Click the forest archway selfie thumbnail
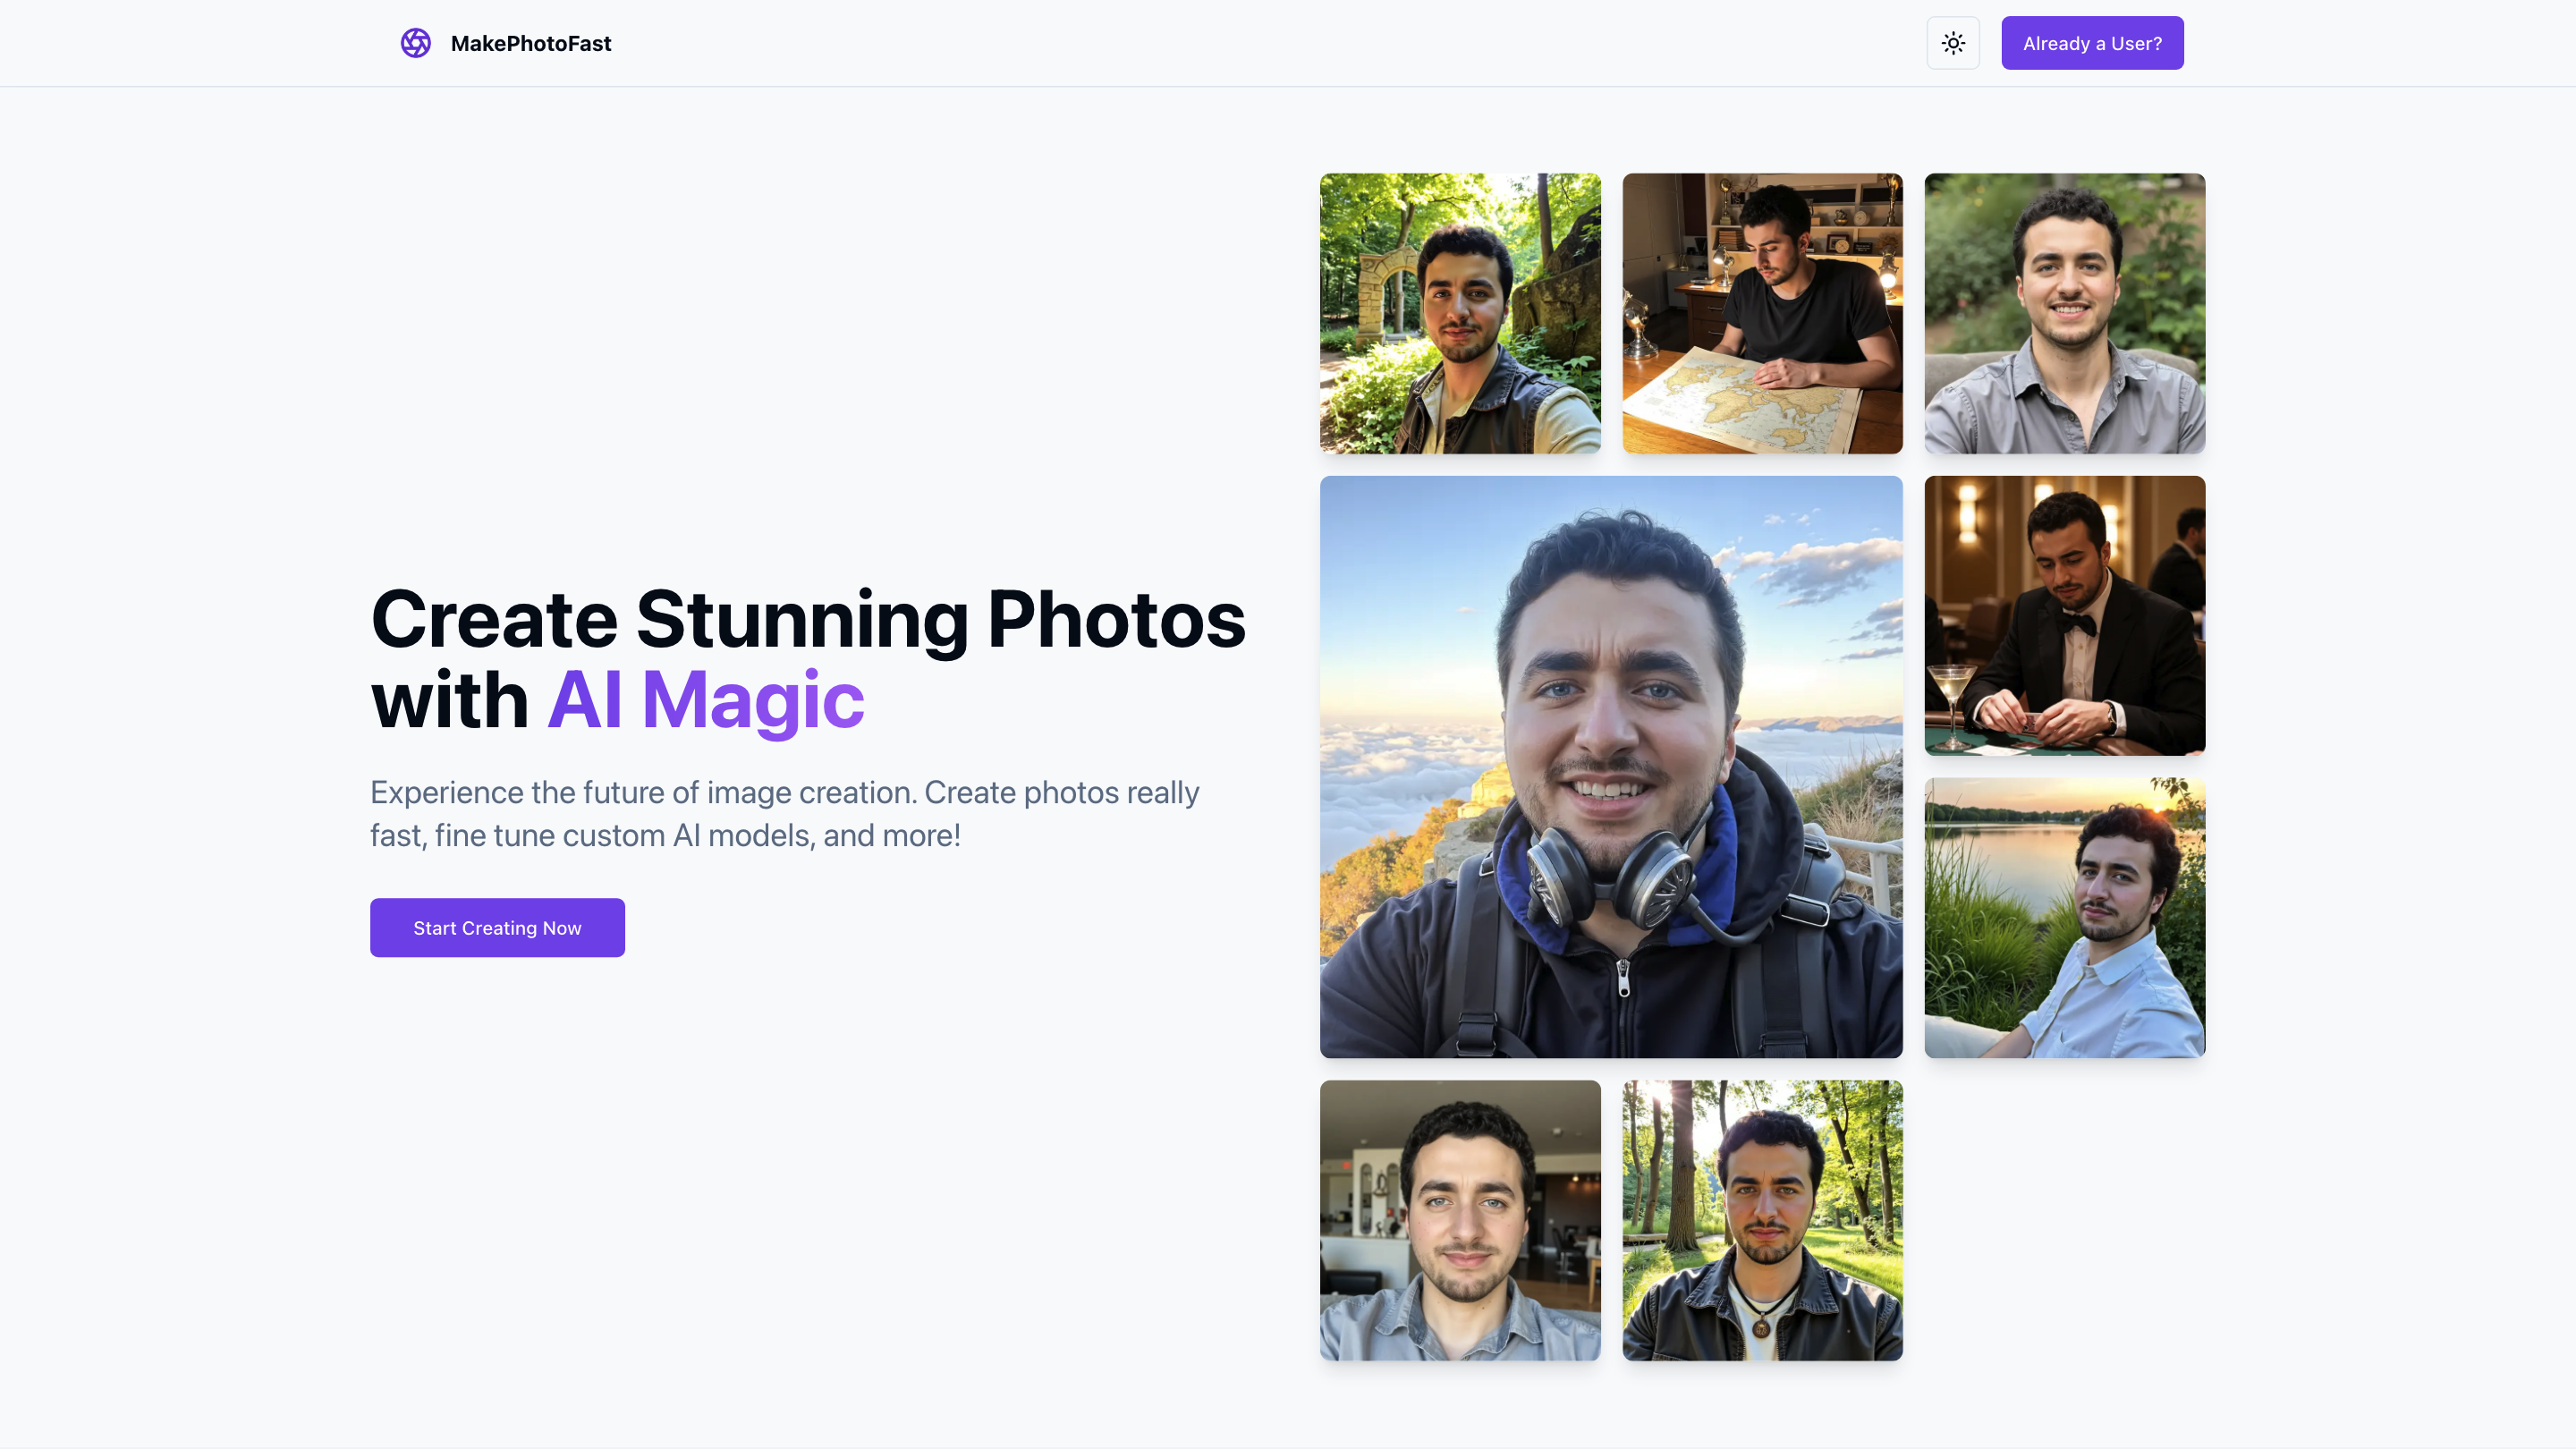The height and width of the screenshot is (1449, 2576). [1460, 314]
